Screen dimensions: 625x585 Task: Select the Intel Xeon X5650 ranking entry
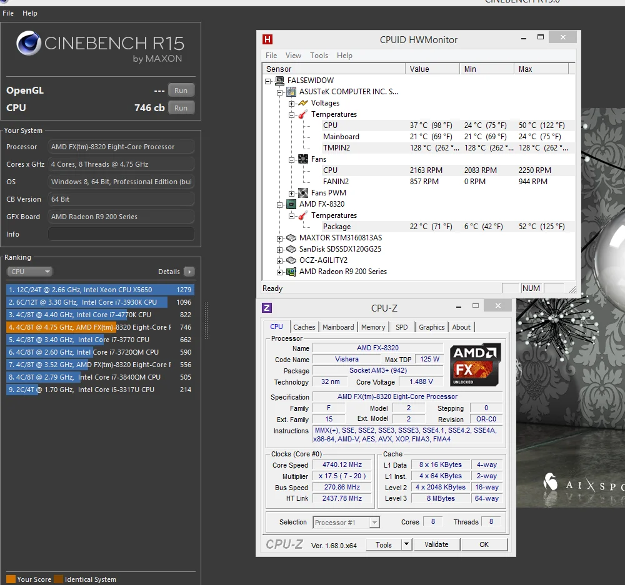100,290
